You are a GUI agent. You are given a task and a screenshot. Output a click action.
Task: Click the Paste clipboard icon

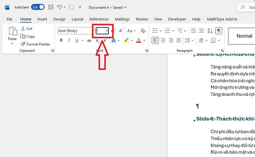coord(13,31)
